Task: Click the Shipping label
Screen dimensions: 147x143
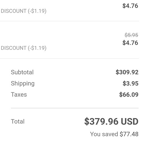Action: click(x=23, y=84)
